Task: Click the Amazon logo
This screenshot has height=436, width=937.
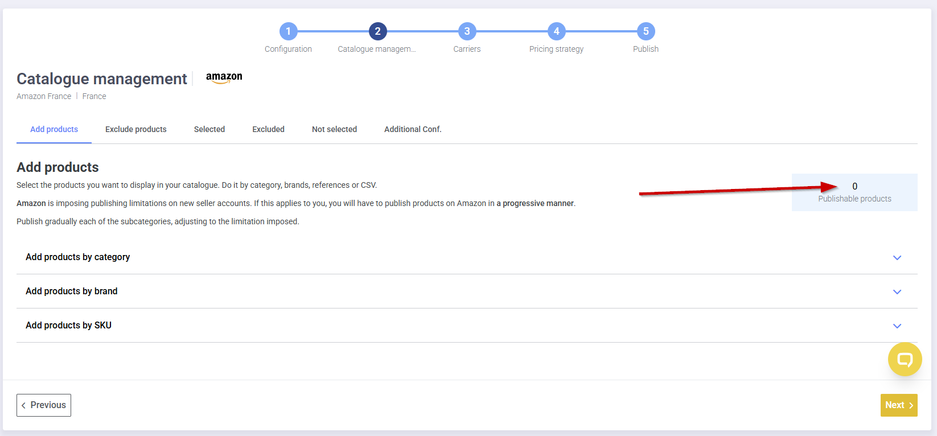Action: point(224,77)
